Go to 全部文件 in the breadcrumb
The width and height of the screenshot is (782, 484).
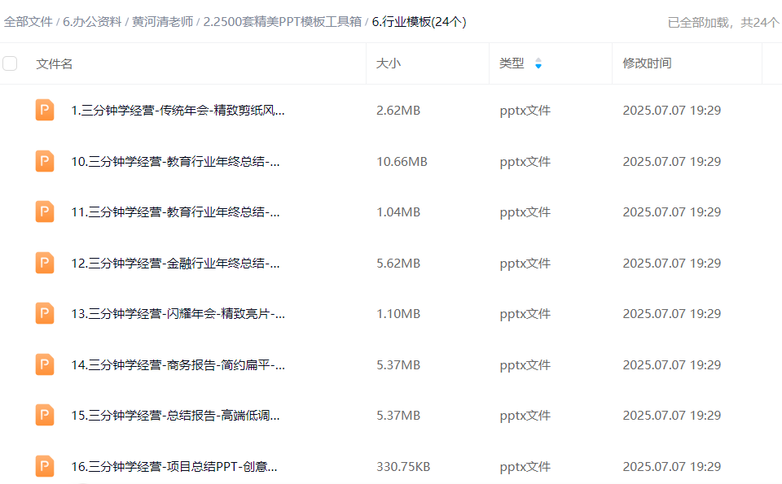tap(29, 22)
